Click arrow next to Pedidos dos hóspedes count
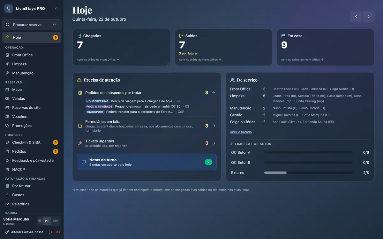This screenshot has height=239, width=383. pos(214,93)
